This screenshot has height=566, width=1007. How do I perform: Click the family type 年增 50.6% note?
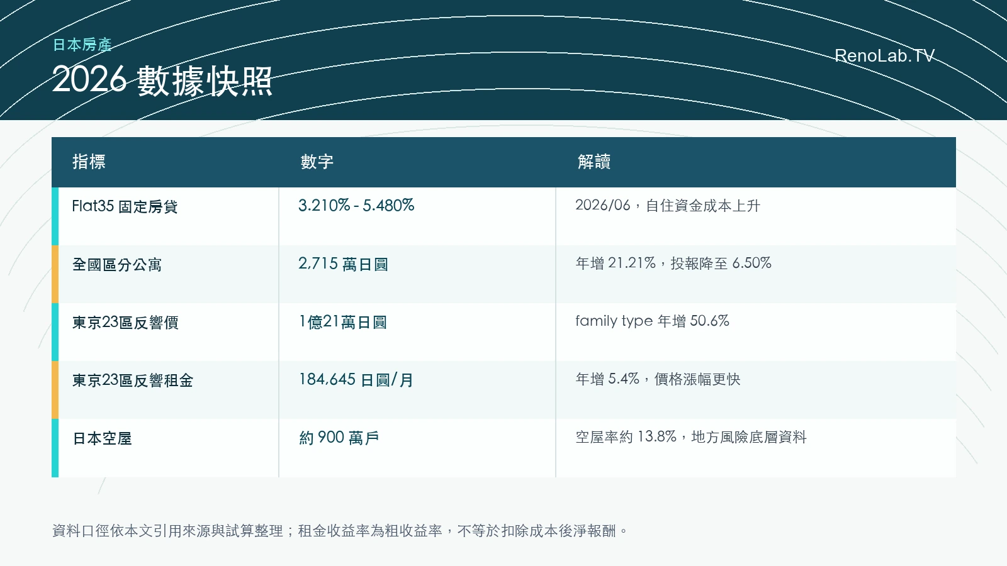652,321
